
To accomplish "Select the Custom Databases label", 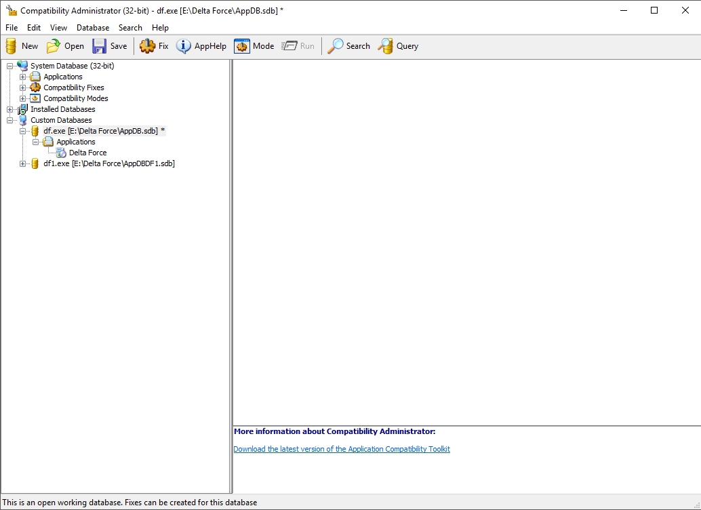I will tap(61, 120).
